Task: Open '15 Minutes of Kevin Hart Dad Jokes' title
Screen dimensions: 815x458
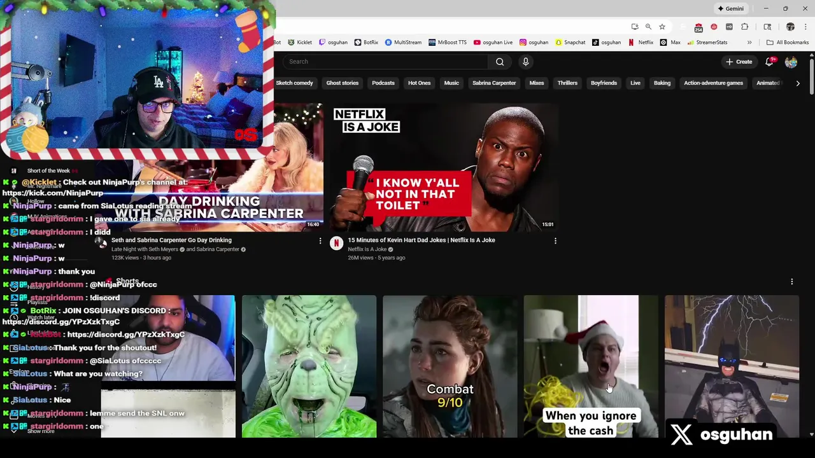Action: tap(421, 240)
